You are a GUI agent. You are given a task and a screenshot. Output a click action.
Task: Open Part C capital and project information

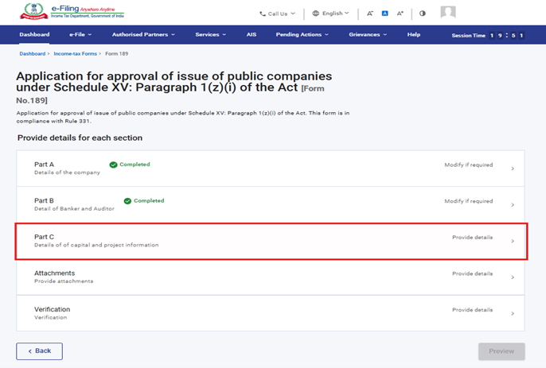coord(271,241)
